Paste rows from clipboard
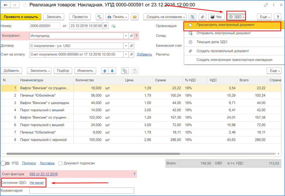285x196 pixels. pos(135,71)
